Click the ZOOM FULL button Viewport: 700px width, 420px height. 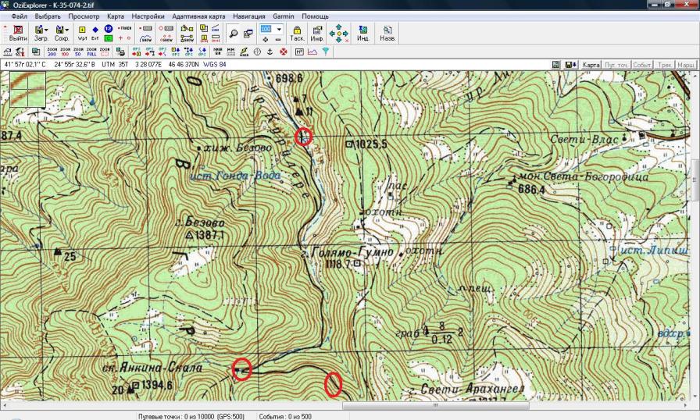(x=93, y=52)
